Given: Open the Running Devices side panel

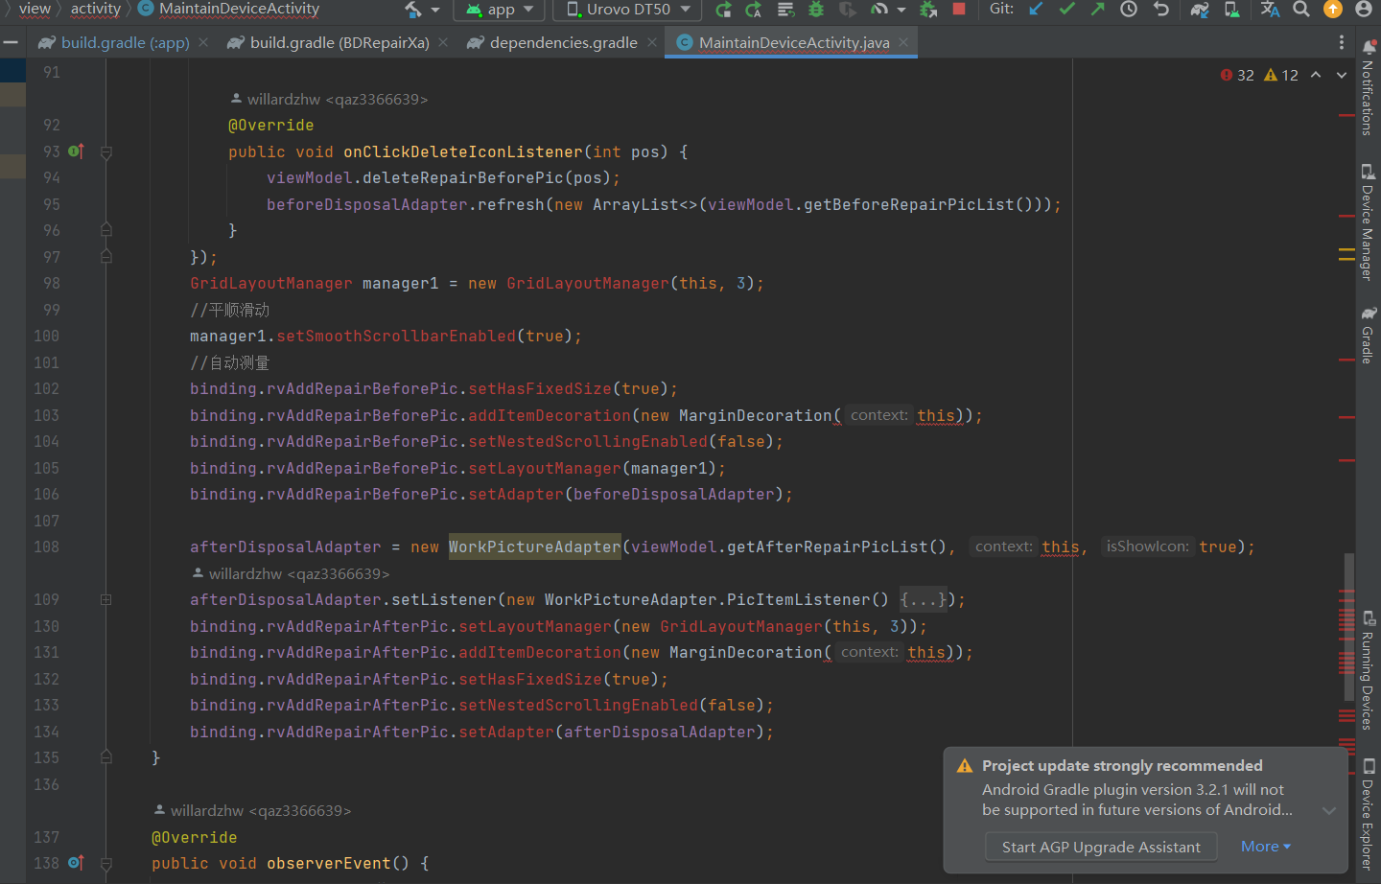Looking at the screenshot, I should [x=1369, y=671].
